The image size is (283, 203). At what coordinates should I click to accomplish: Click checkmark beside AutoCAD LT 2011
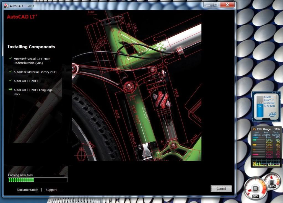point(11,81)
